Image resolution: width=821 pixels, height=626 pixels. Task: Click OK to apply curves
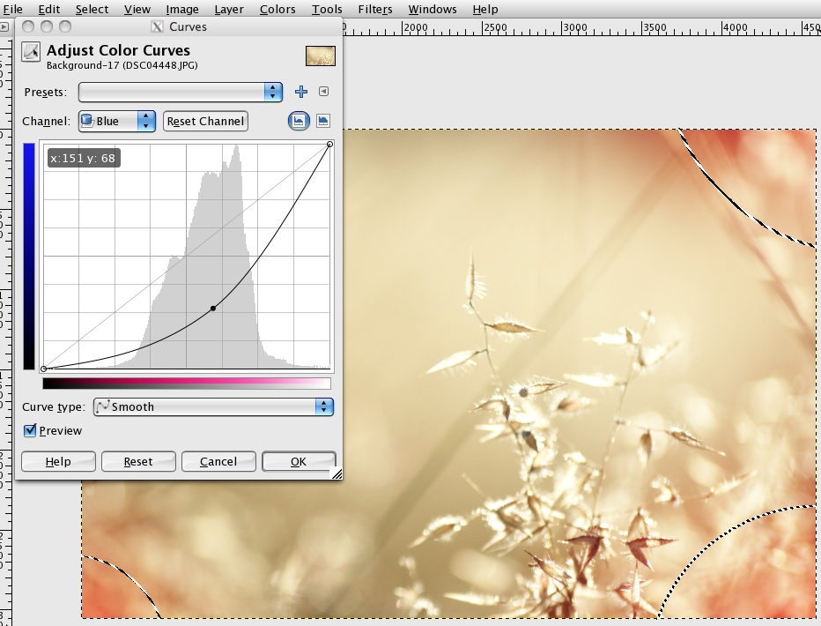[x=299, y=461]
